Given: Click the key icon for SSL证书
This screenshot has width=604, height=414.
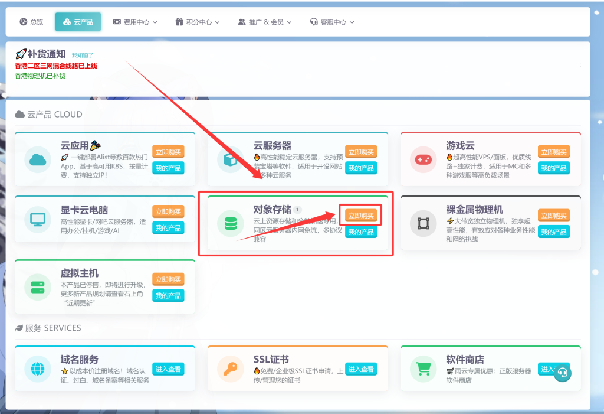Looking at the screenshot, I should tap(231, 369).
